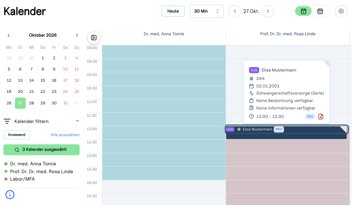Go to previous day arrow
The height and width of the screenshot is (205, 352).
click(x=234, y=11)
